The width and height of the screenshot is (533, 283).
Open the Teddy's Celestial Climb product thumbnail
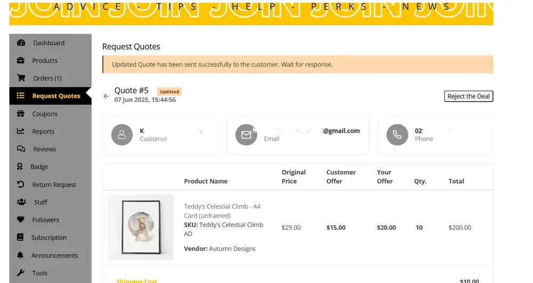pos(141,227)
